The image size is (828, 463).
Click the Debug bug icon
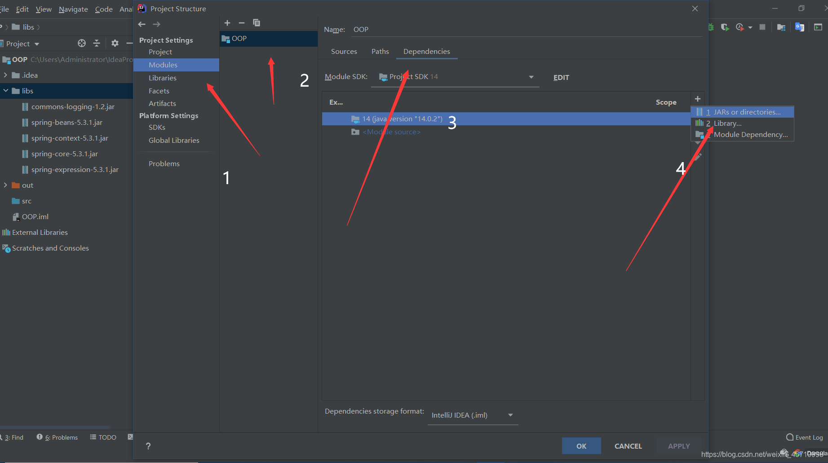coord(711,27)
